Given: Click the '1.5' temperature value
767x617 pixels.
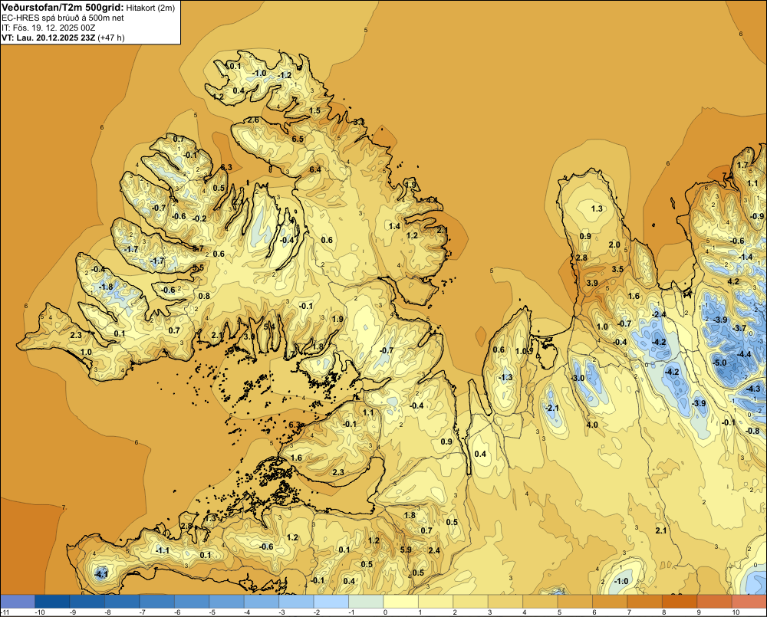Looking at the screenshot, I should (x=314, y=110).
